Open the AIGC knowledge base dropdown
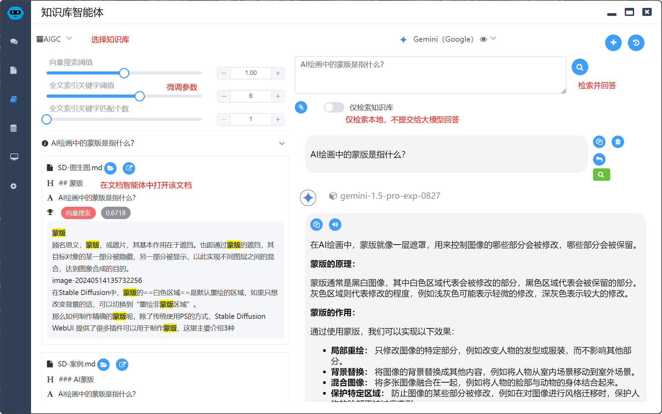 54,39
